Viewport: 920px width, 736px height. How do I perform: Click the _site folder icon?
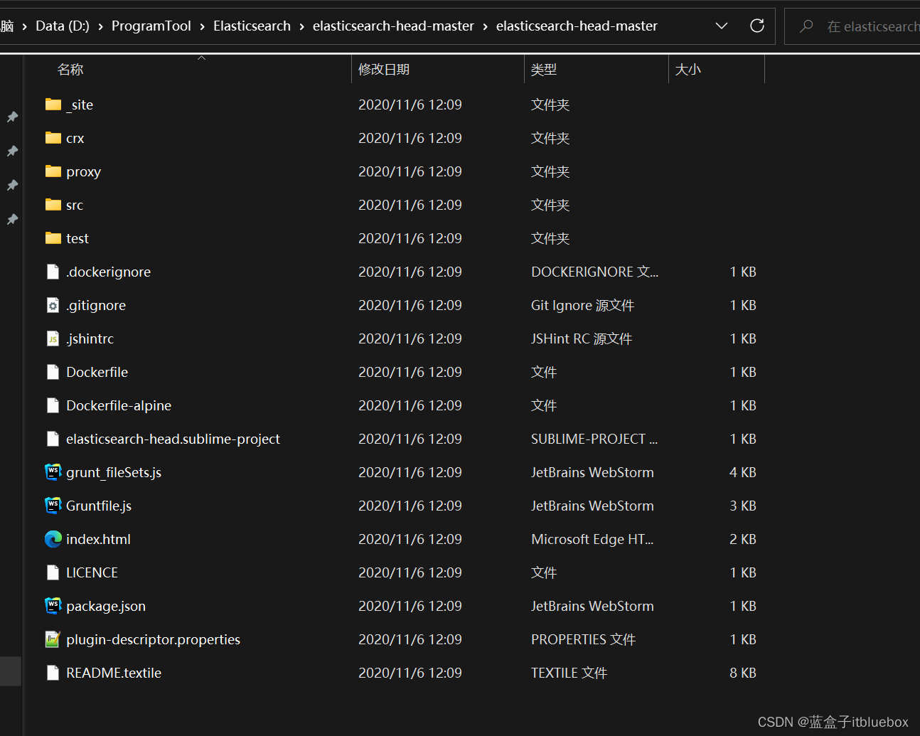(53, 105)
